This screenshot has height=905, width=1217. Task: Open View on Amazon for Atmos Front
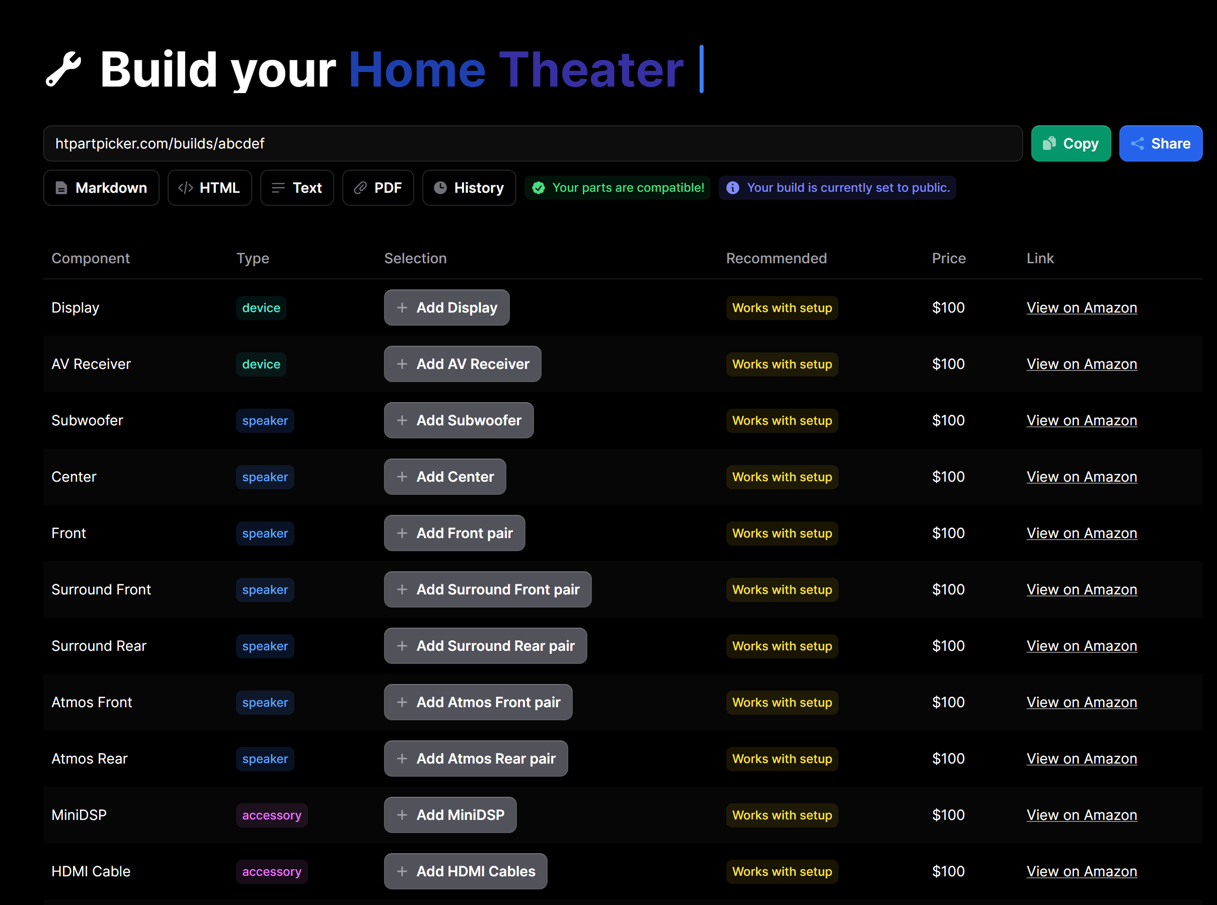tap(1082, 703)
